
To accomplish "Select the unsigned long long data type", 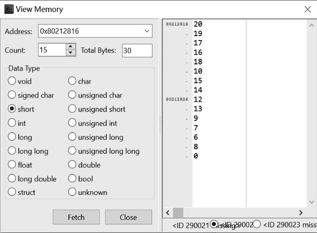I will pyautogui.click(x=72, y=150).
